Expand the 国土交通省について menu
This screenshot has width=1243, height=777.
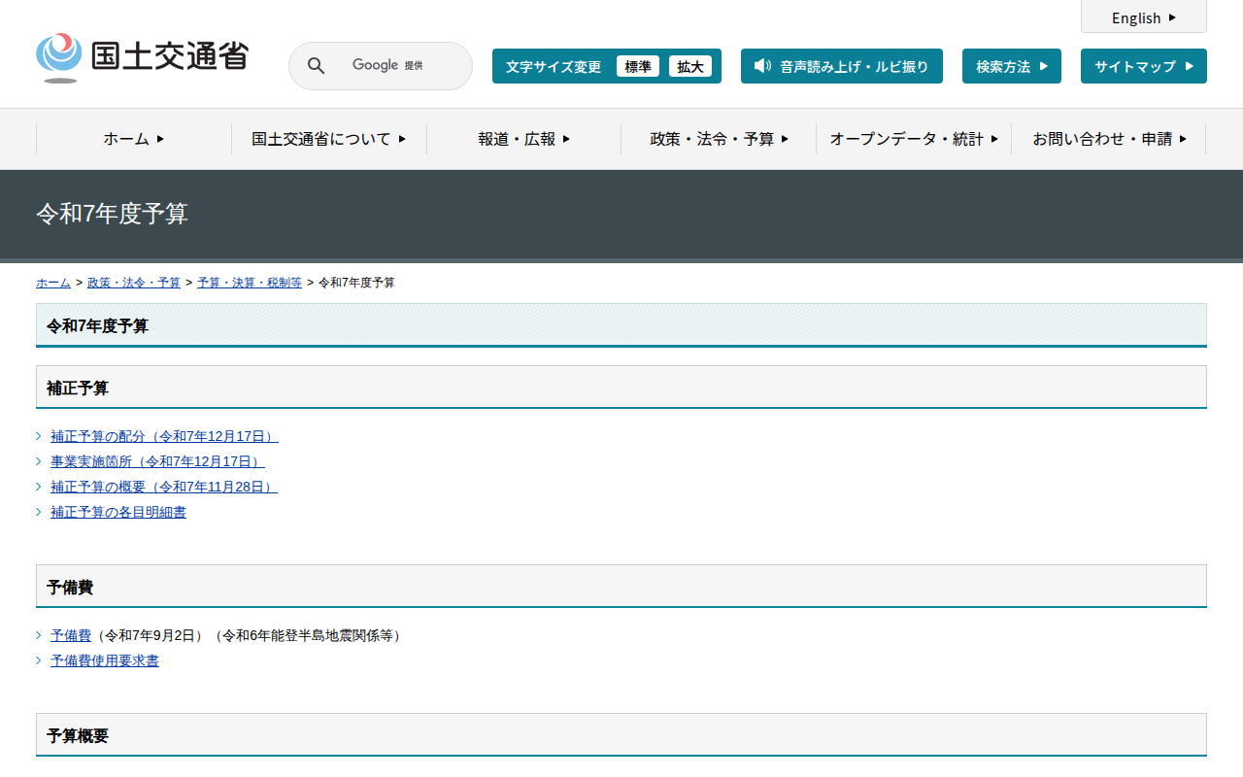tap(328, 139)
